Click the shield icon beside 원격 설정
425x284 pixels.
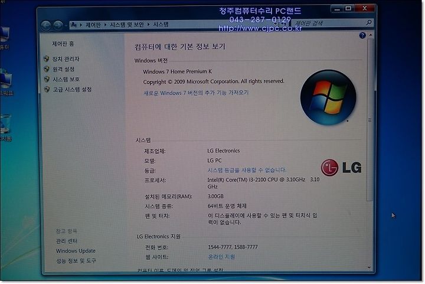(x=47, y=69)
